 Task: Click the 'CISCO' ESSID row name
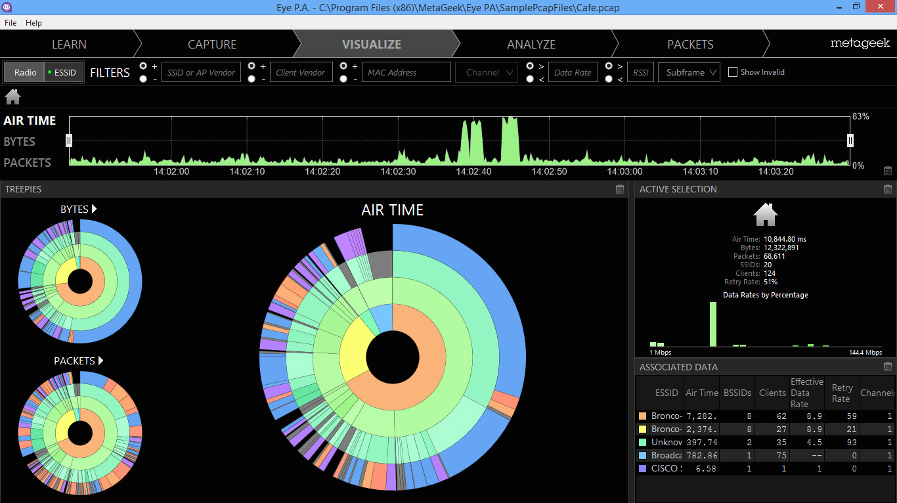666,469
